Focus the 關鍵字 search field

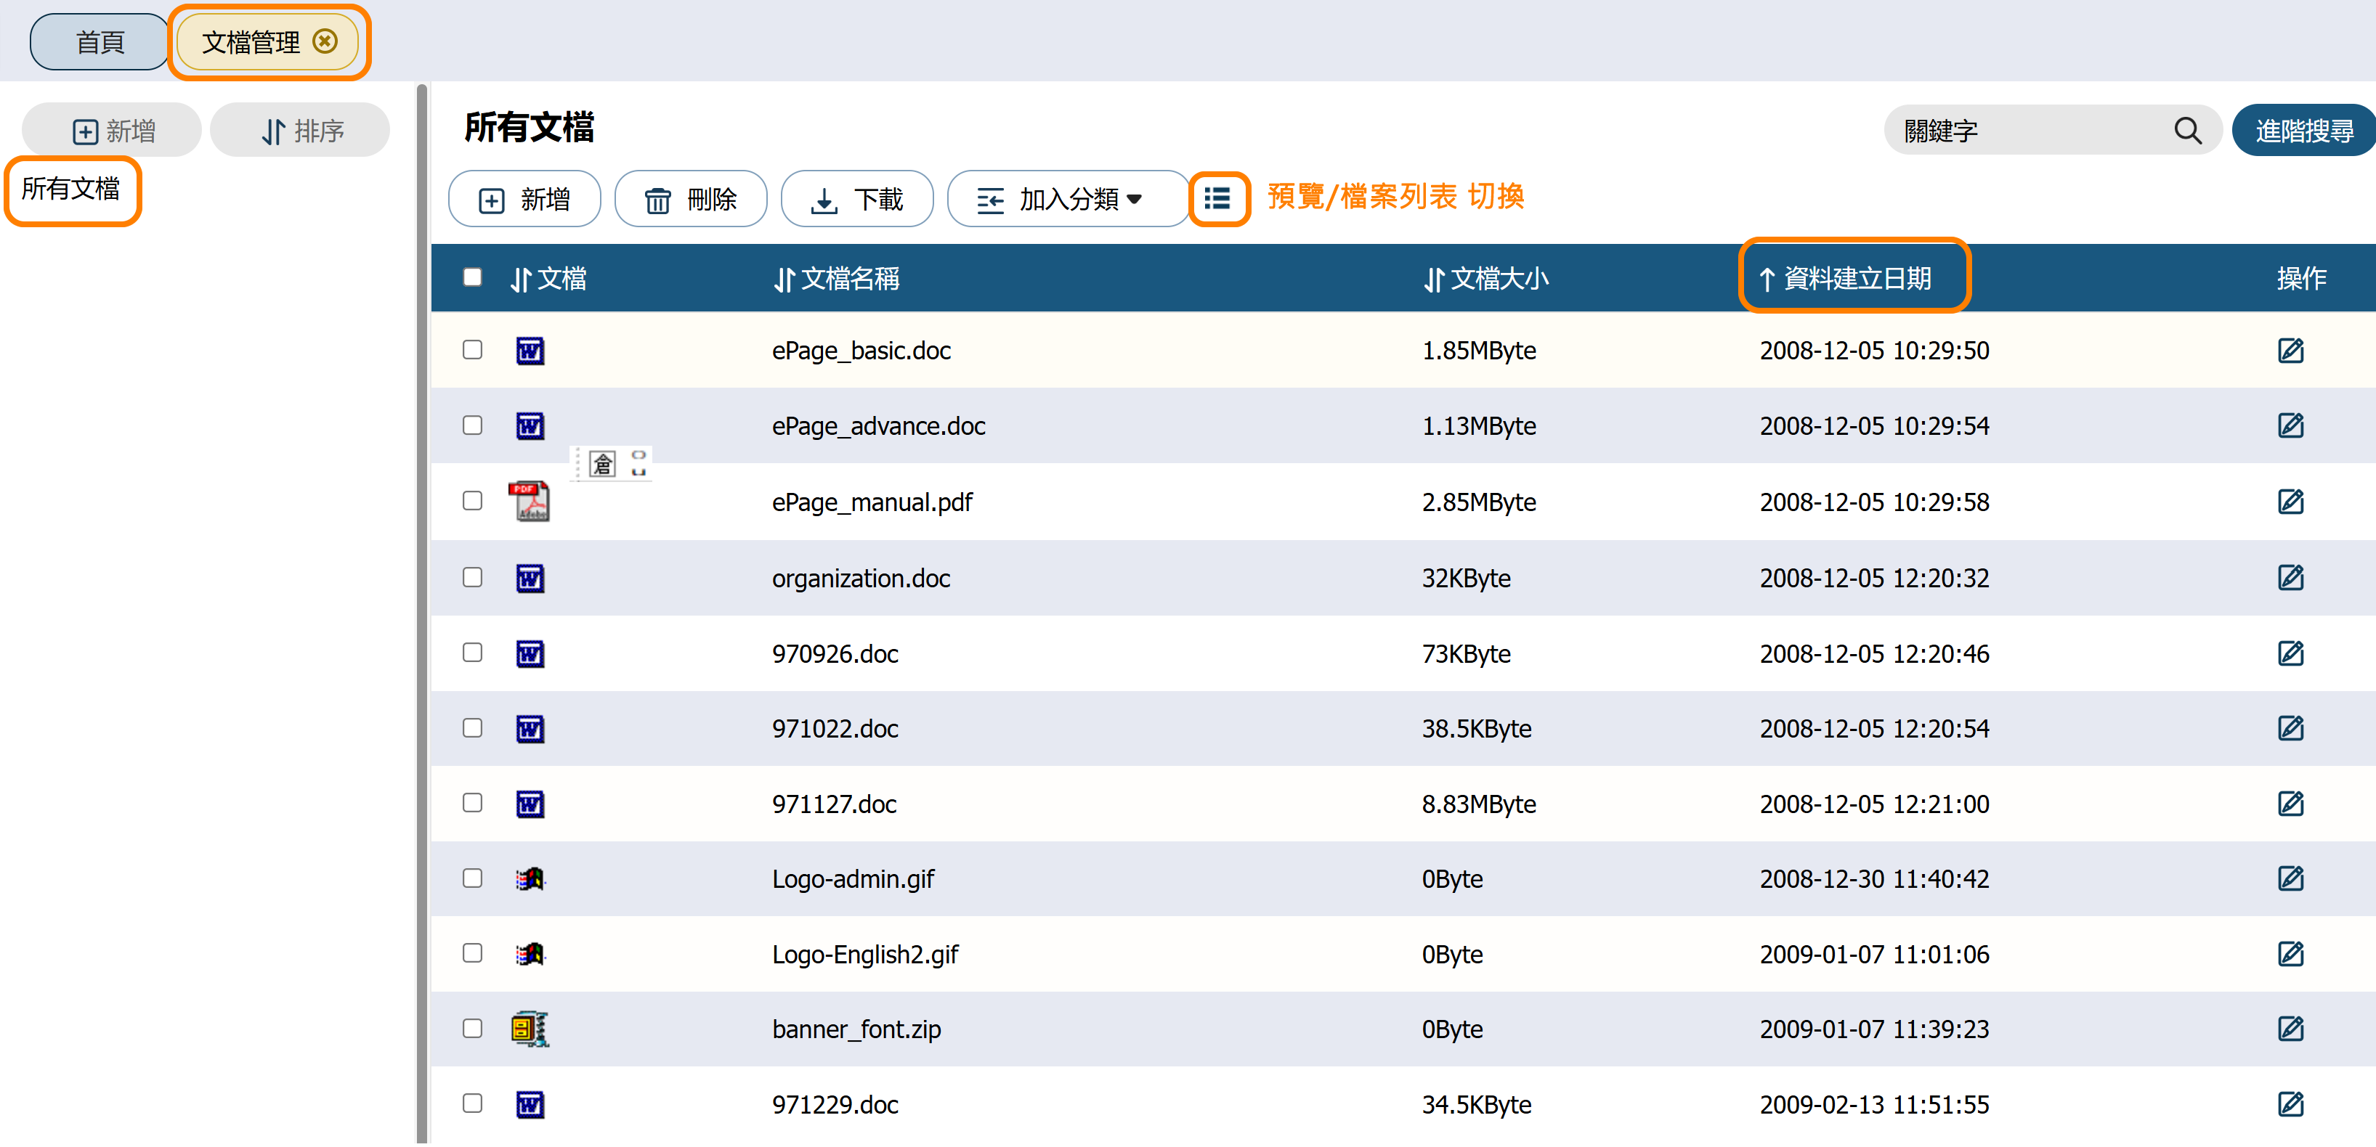pos(2030,131)
